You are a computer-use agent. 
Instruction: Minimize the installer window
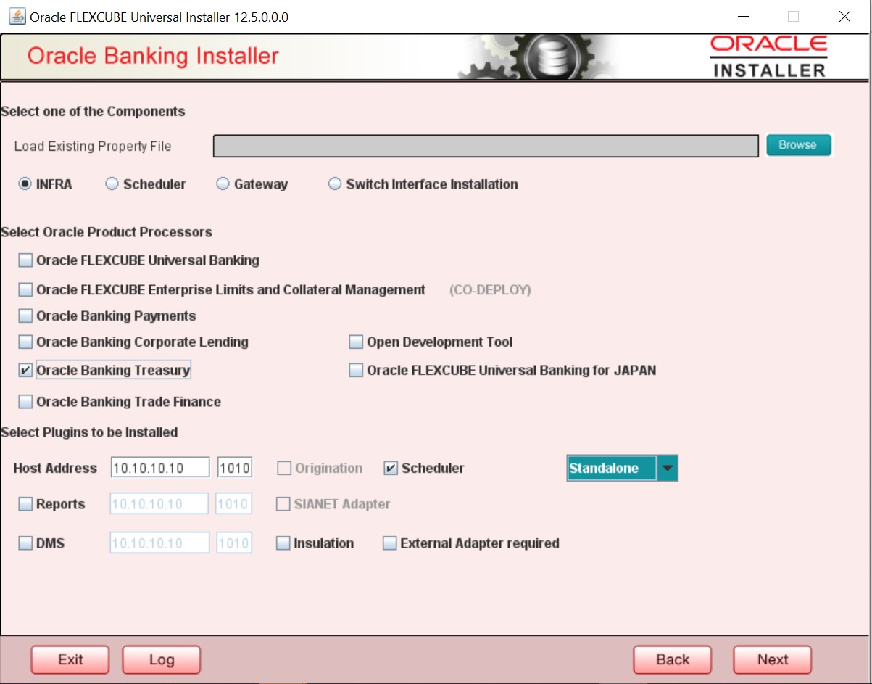(743, 17)
